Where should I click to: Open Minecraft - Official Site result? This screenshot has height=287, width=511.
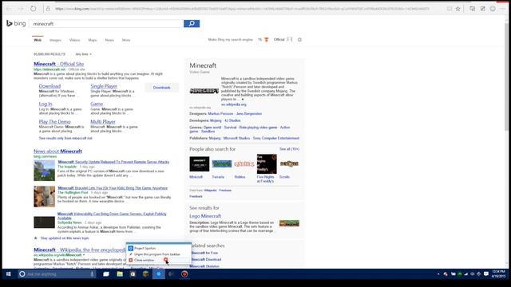[58, 64]
